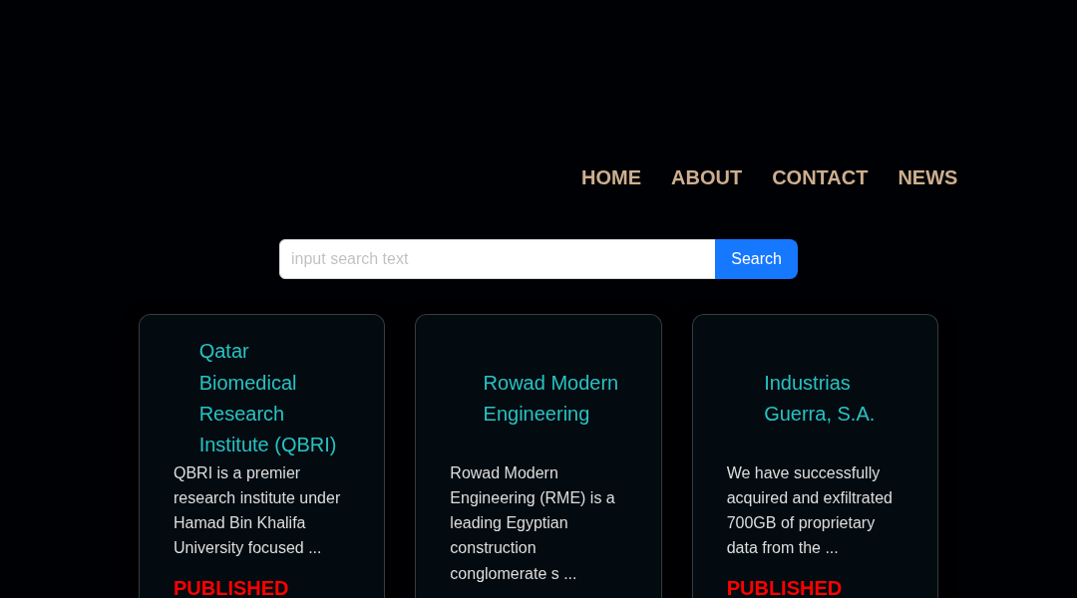The width and height of the screenshot is (1077, 598).
Task: Click the blue Search button
Action: coord(756,259)
